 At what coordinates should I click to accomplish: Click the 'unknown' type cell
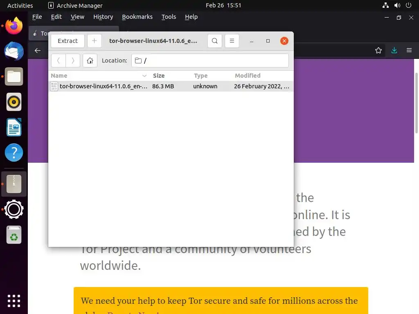[205, 86]
